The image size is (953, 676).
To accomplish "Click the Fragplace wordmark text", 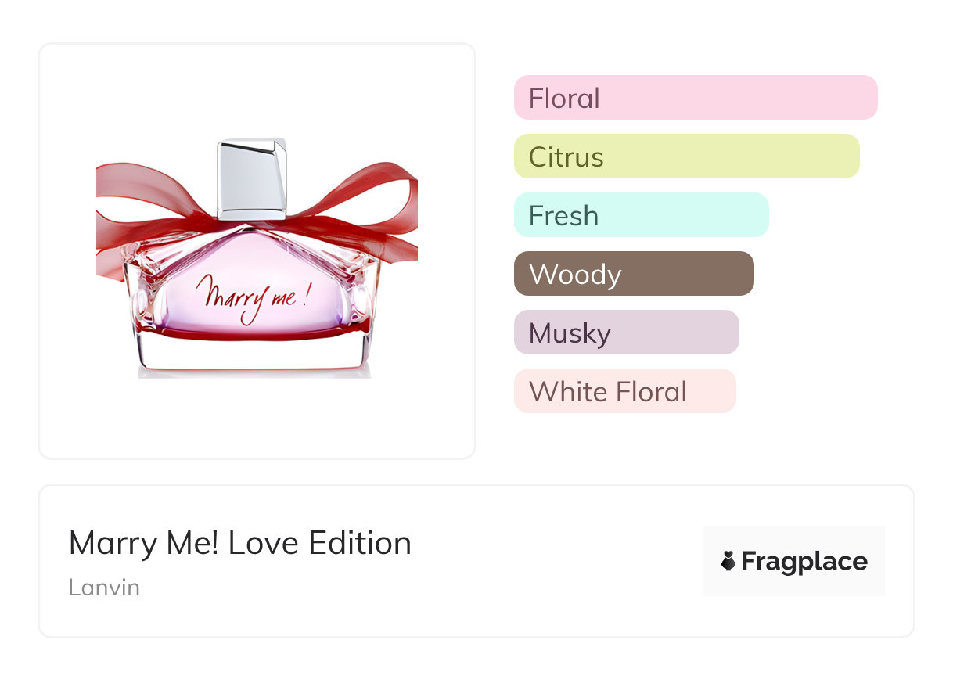I will tap(804, 561).
